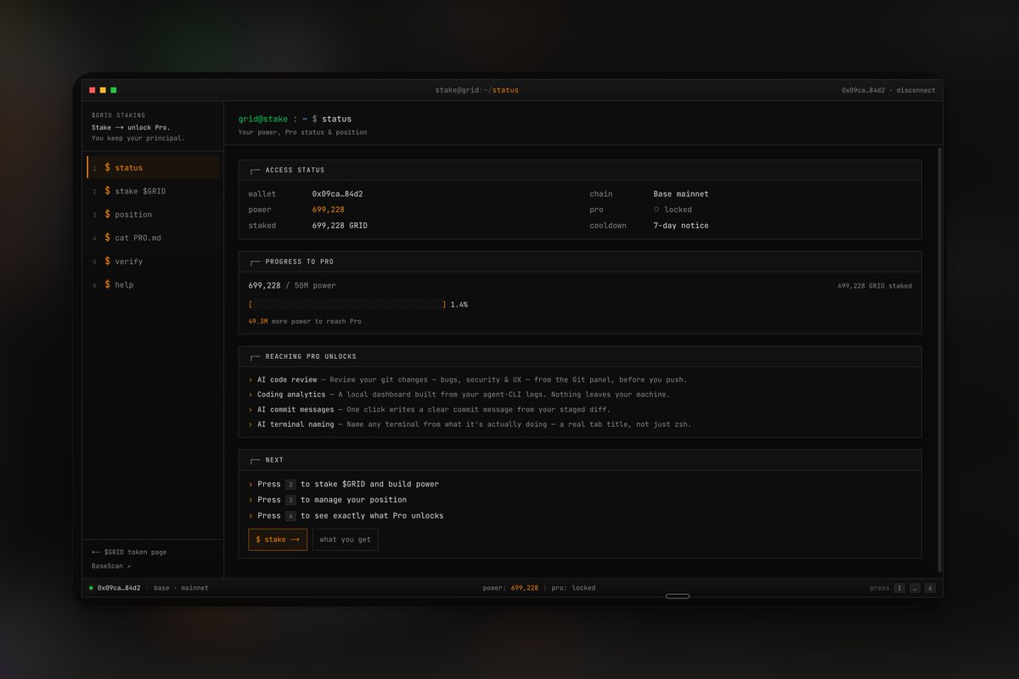Click the dollar icon beside status
This screenshot has width=1019, height=679.
tap(107, 167)
